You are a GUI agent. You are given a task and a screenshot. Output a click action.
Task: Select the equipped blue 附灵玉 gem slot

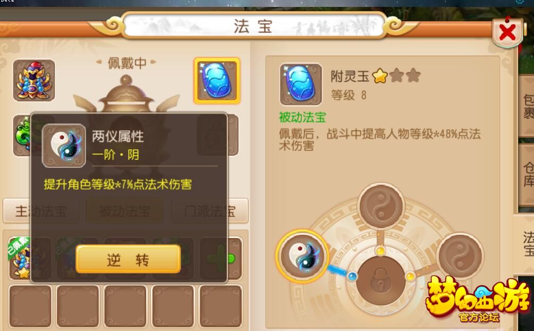click(x=217, y=81)
